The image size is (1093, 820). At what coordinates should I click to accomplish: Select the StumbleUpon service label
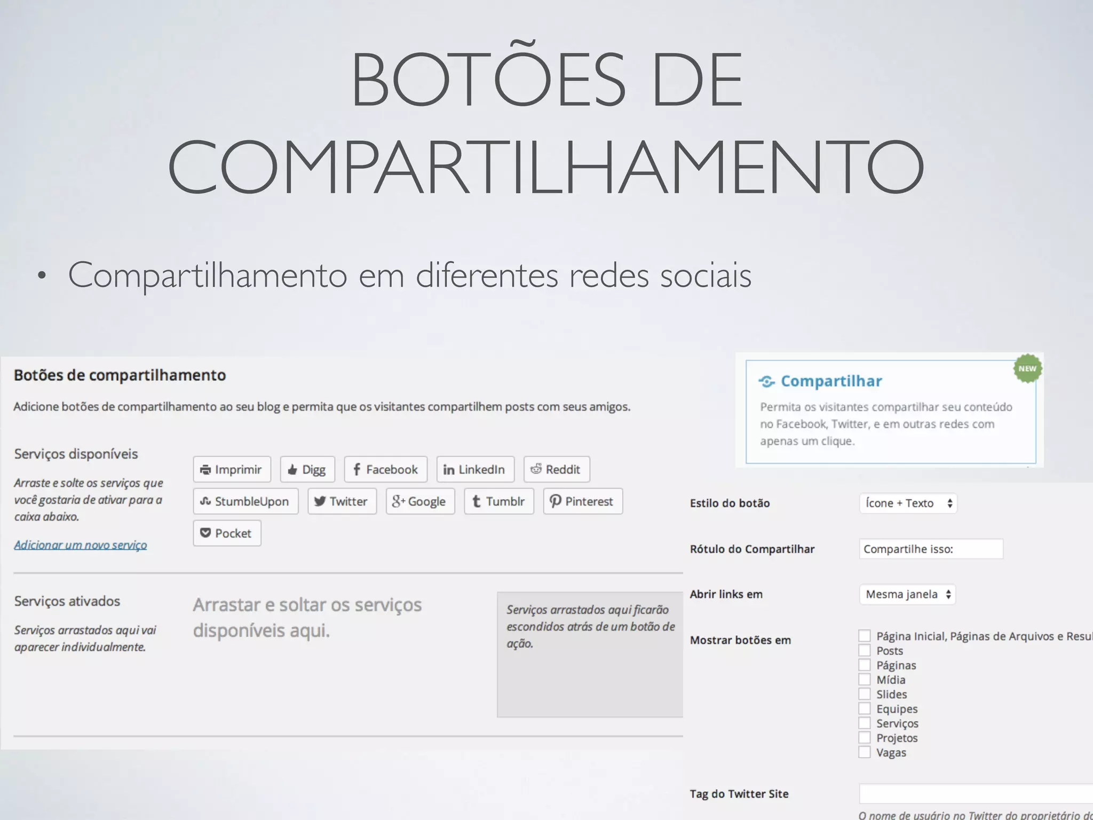point(251,502)
